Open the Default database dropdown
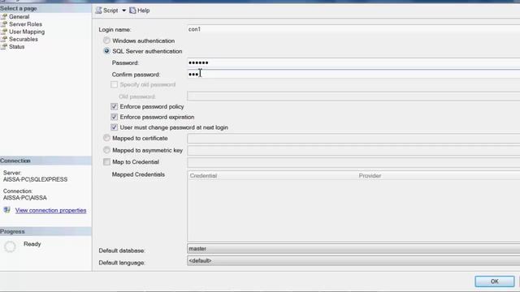Image resolution: width=520 pixels, height=292 pixels. [353, 249]
